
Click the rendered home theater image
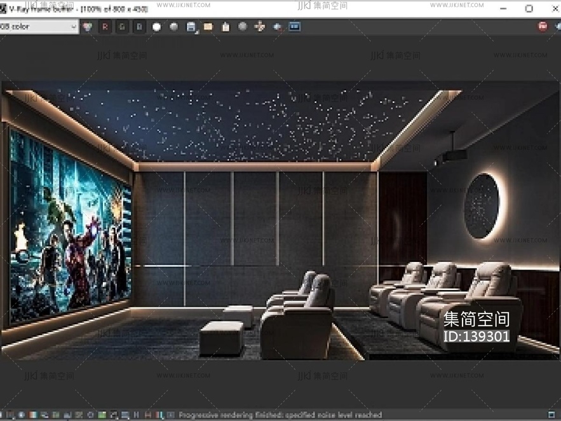click(280, 223)
